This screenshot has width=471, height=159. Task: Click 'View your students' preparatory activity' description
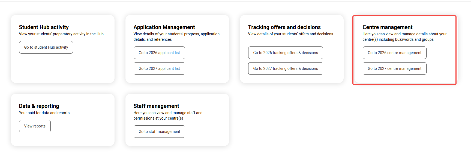(61, 34)
